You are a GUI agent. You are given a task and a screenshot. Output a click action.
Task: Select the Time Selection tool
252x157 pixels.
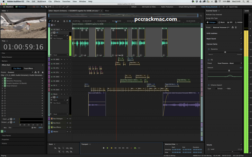(x=53, y=7)
